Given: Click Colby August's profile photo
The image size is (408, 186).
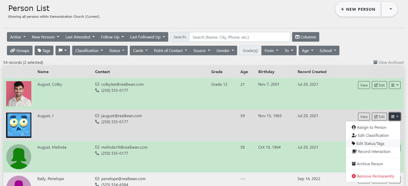Looking at the screenshot, I should click(19, 94).
